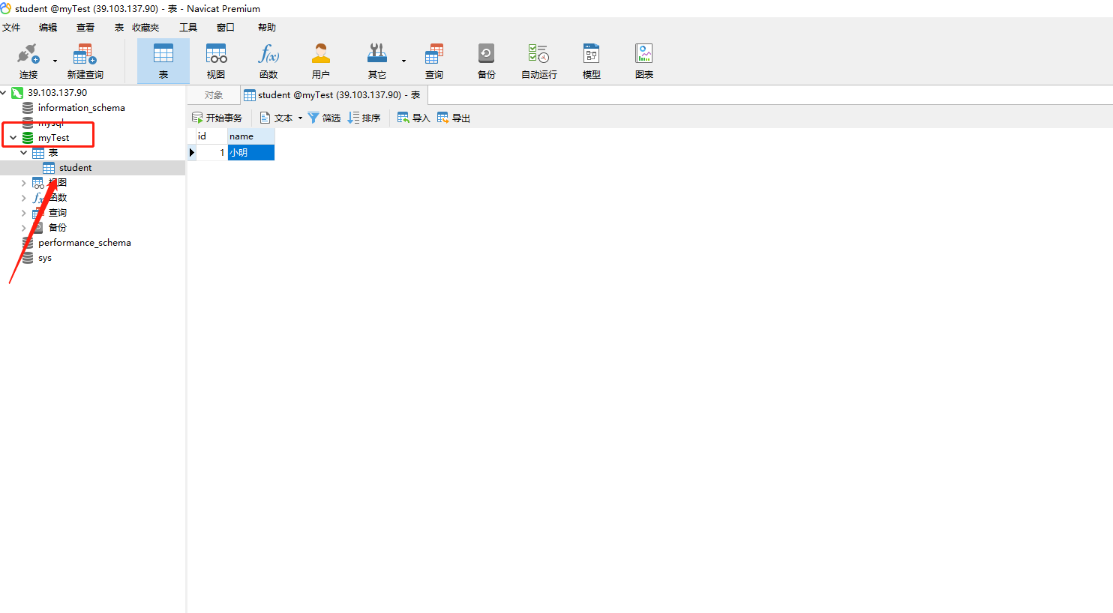Collapse the 39.103.137.90 connection node
Image resolution: width=1113 pixels, height=613 pixels.
tap(4, 93)
